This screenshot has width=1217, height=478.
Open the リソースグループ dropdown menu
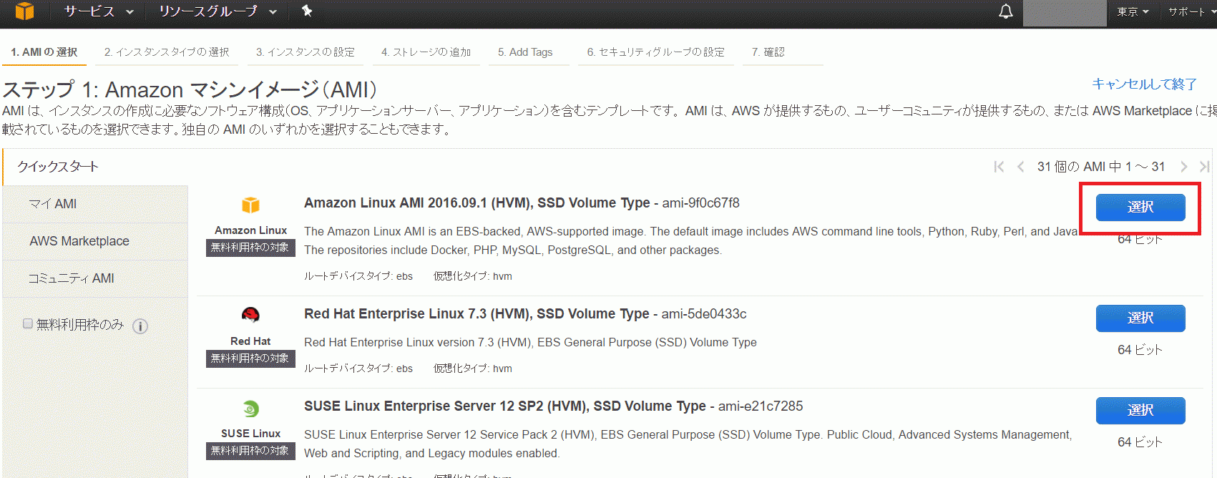[218, 11]
